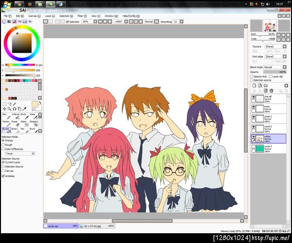Image resolution: width=292 pixels, height=243 pixels.
Task: Pick the Marker tool
Action: pos(6,123)
